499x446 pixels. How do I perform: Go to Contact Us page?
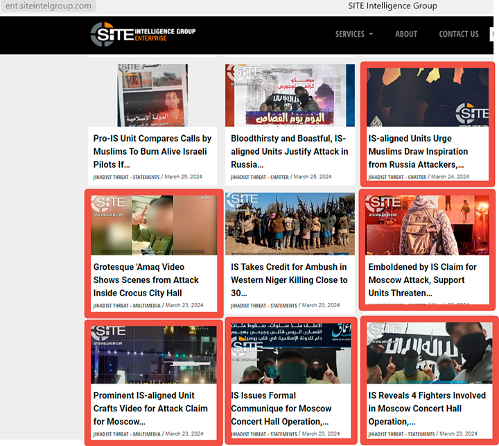tap(458, 34)
